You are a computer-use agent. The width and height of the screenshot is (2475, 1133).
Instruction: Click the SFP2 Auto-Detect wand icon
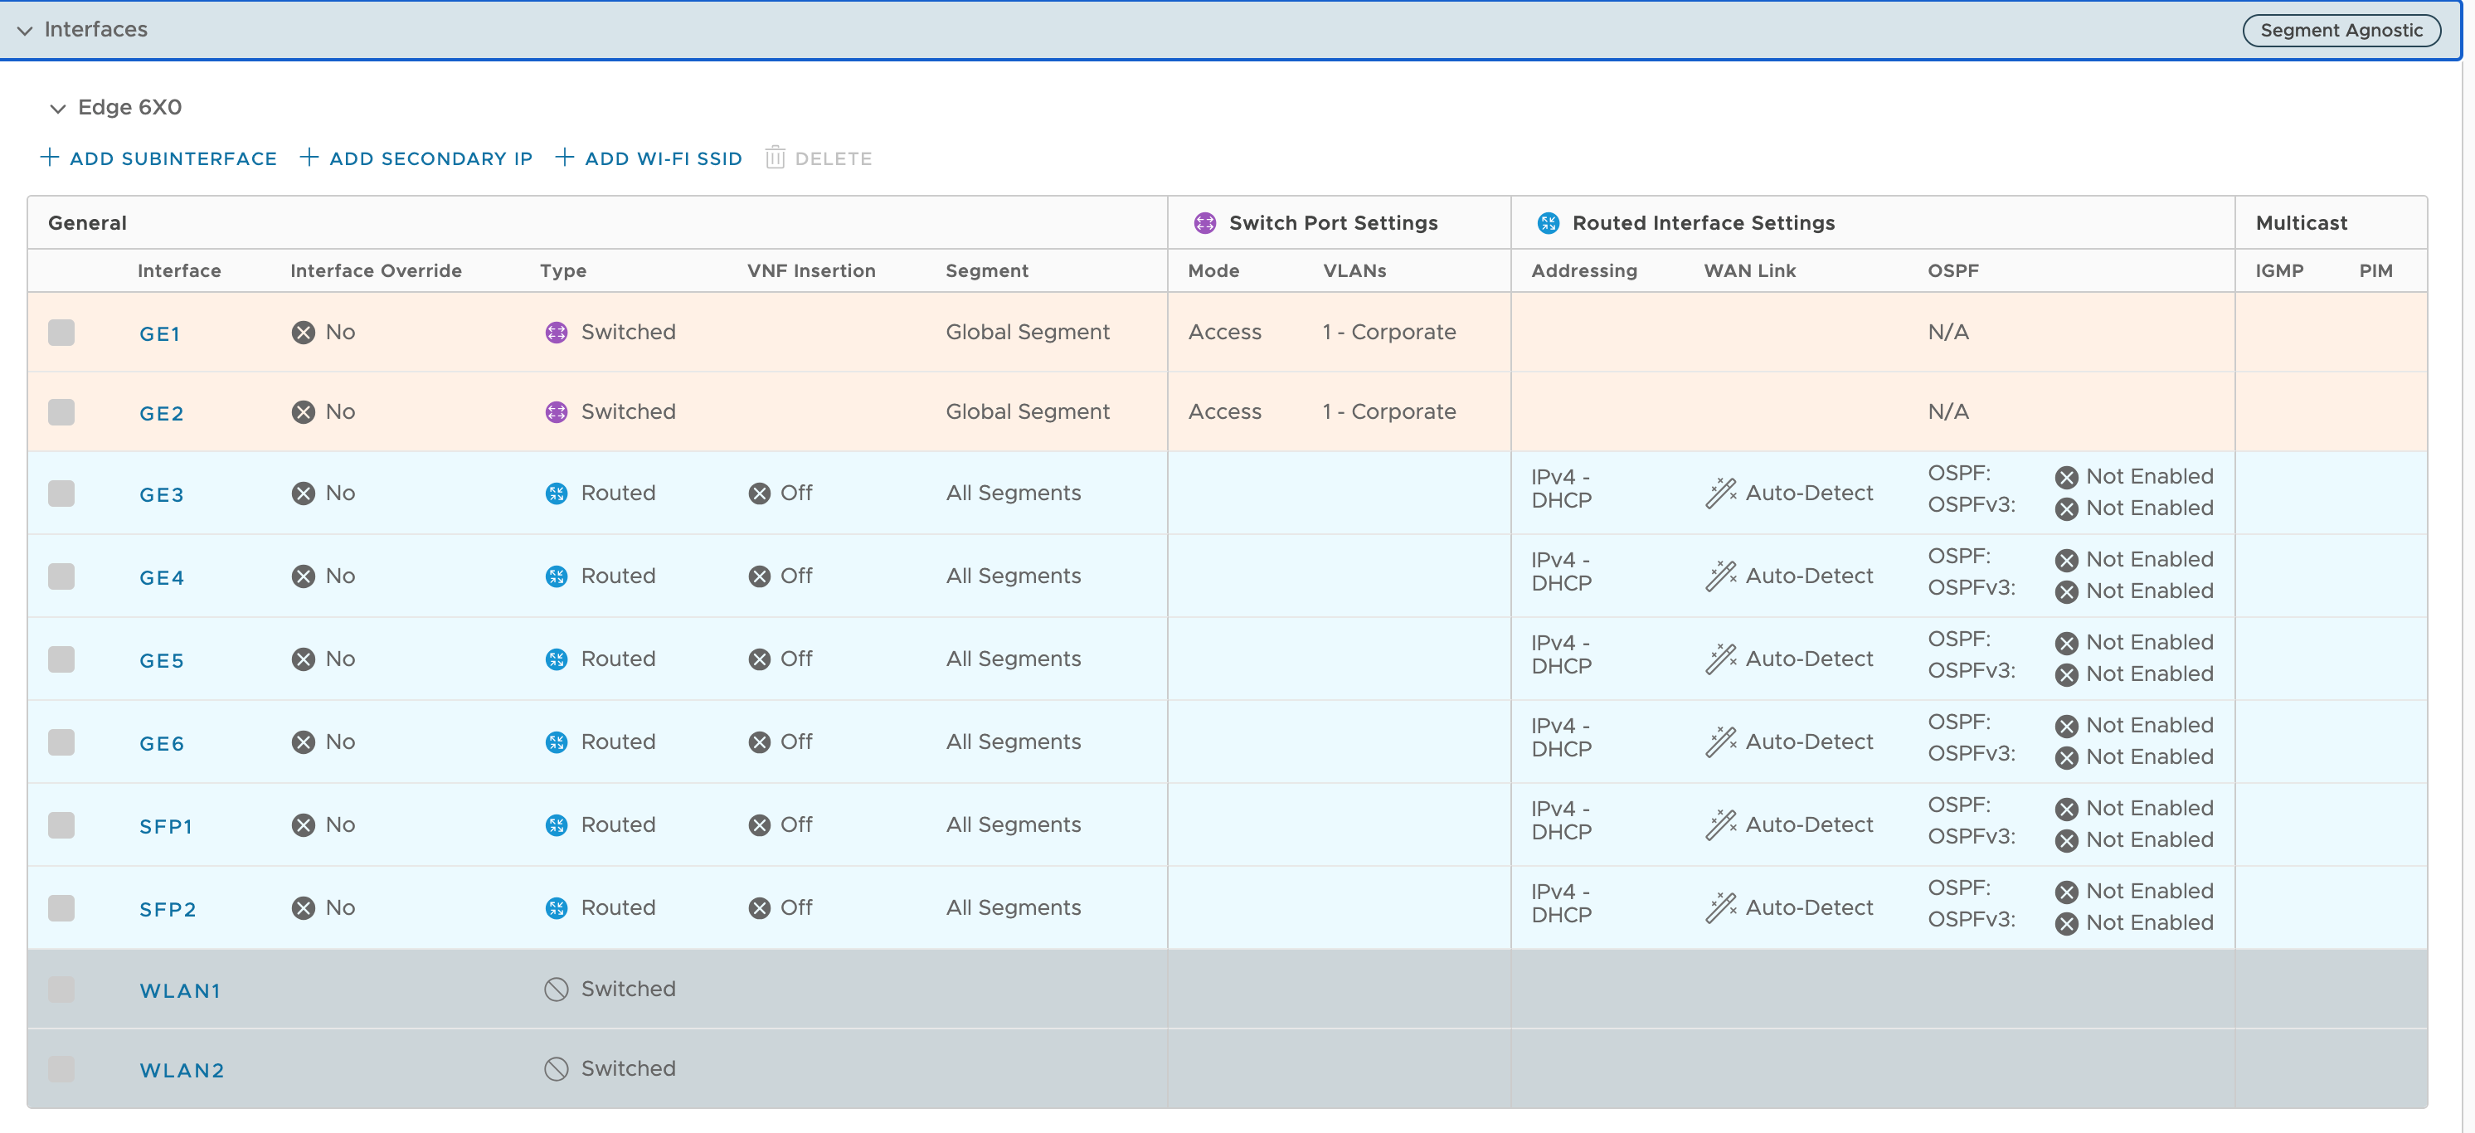point(1721,908)
